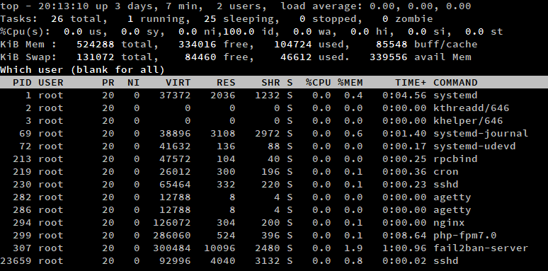Click the %MEM column header
The image size is (548, 271).
[x=350, y=82]
